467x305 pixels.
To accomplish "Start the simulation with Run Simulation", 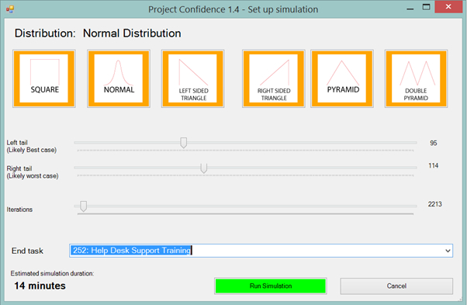I will 271,286.
